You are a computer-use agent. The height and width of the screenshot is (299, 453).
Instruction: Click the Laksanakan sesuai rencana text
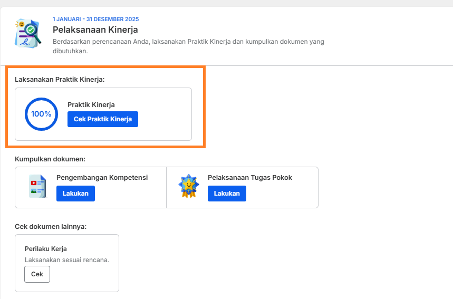[67, 260]
